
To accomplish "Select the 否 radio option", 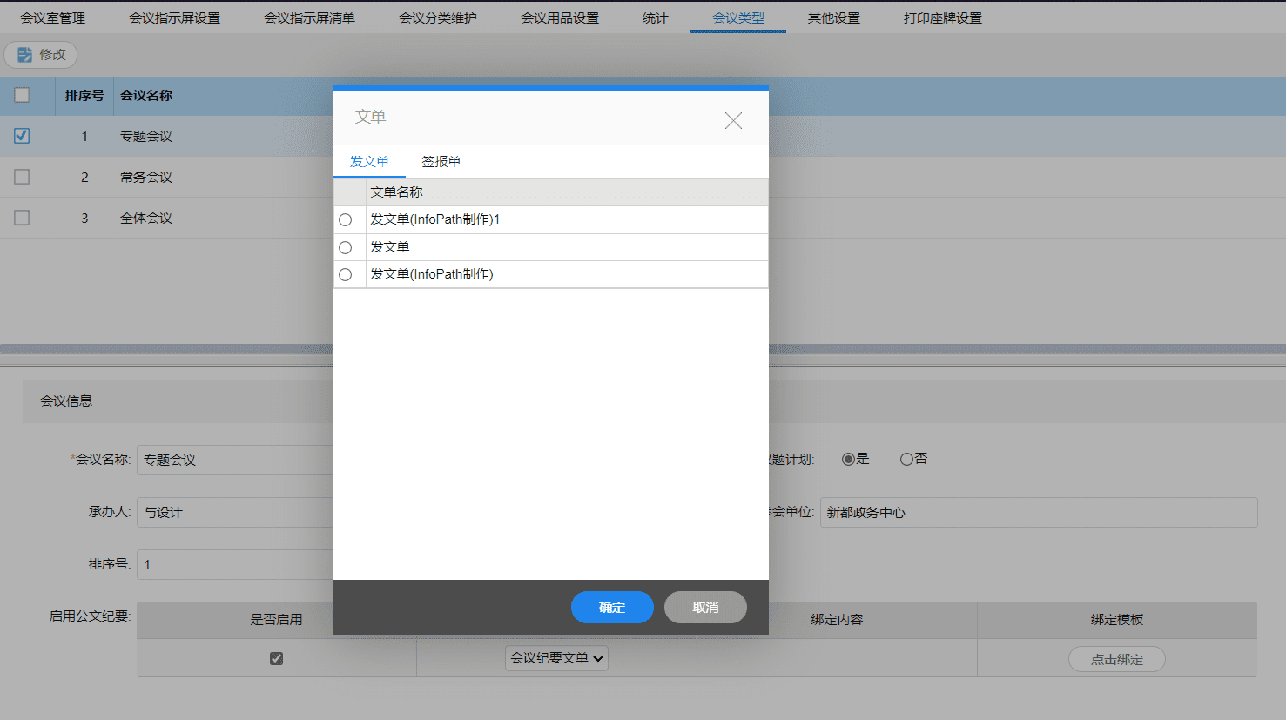I will tap(906, 459).
